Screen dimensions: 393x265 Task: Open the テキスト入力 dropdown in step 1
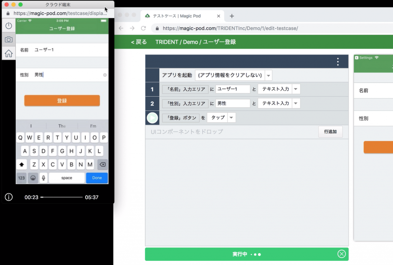pos(296,89)
